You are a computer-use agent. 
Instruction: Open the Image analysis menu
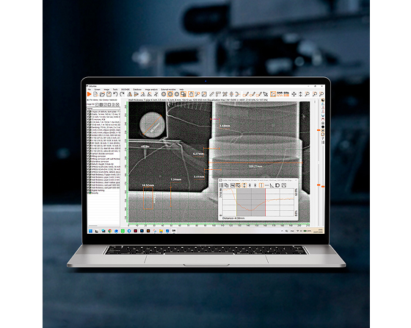151,90
